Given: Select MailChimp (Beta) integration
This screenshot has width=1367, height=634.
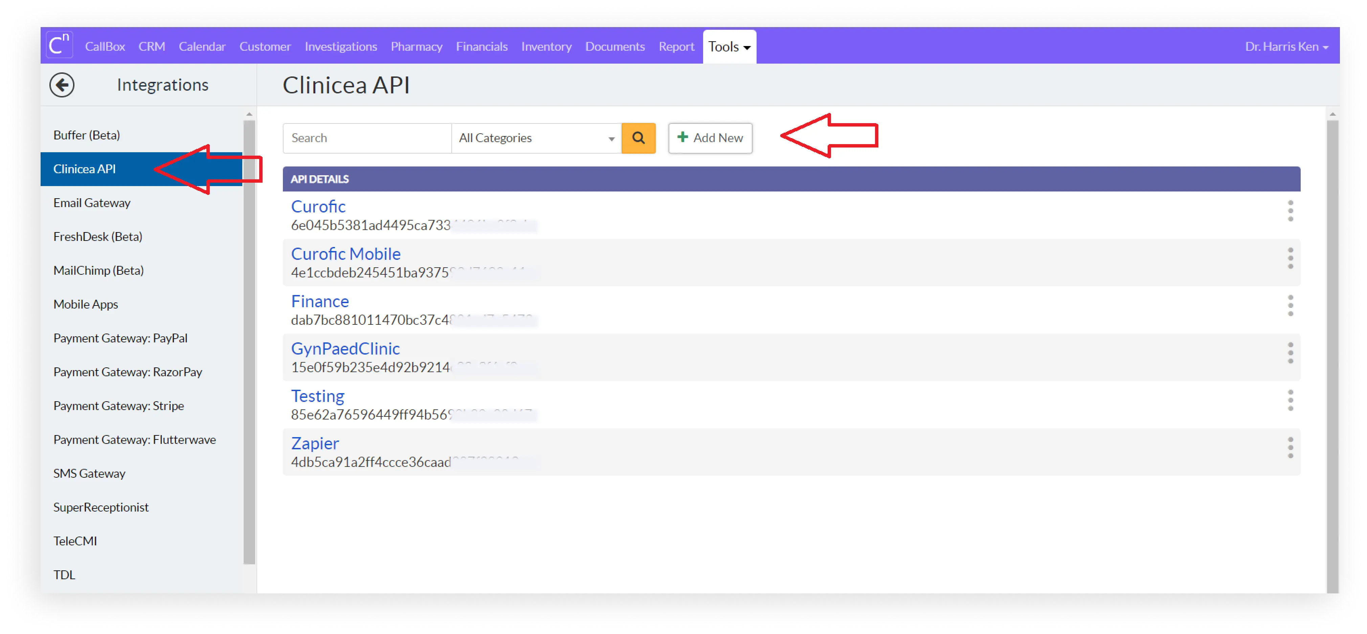Looking at the screenshot, I should [141, 271].
